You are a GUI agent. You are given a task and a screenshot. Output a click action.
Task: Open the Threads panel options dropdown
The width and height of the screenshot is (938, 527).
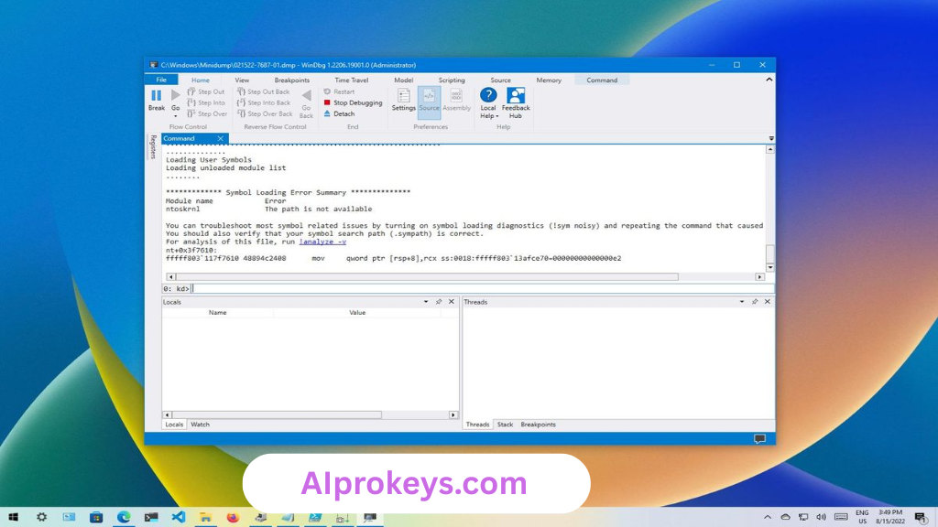[742, 302]
